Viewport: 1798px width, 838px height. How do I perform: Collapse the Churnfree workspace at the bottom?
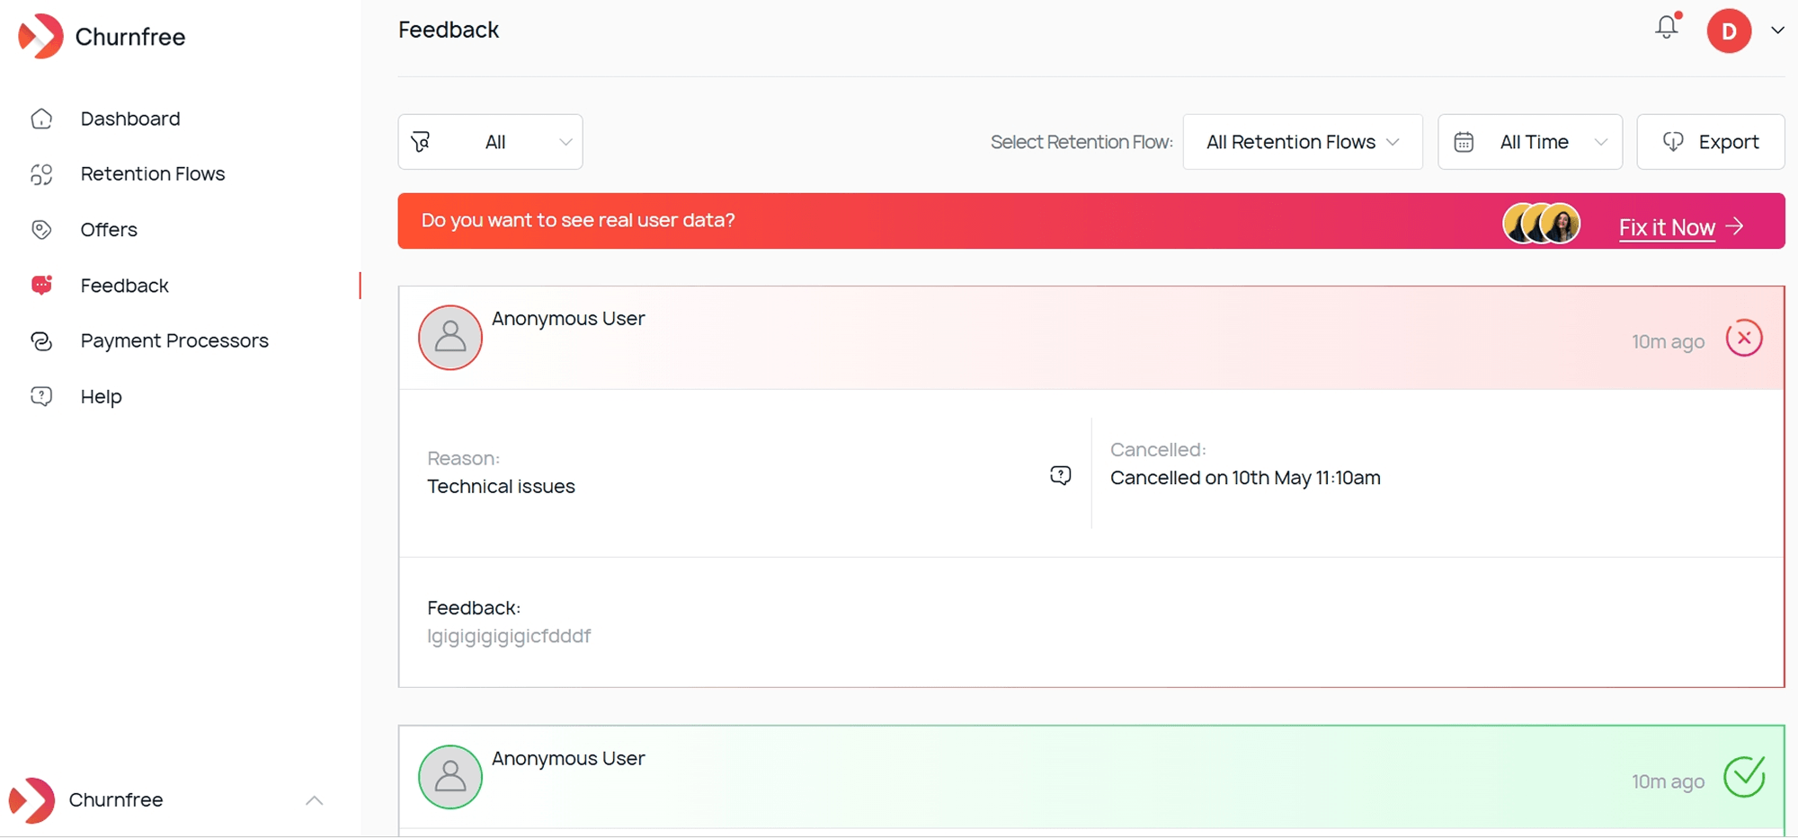(314, 800)
